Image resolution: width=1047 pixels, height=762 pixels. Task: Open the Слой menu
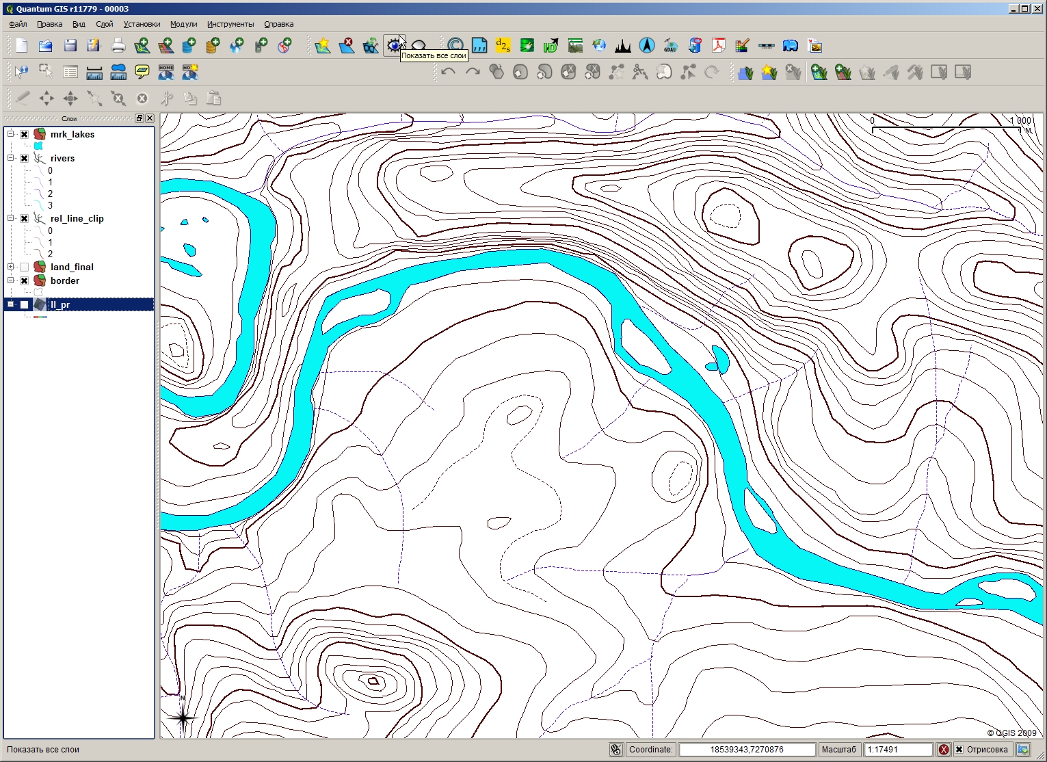(104, 24)
